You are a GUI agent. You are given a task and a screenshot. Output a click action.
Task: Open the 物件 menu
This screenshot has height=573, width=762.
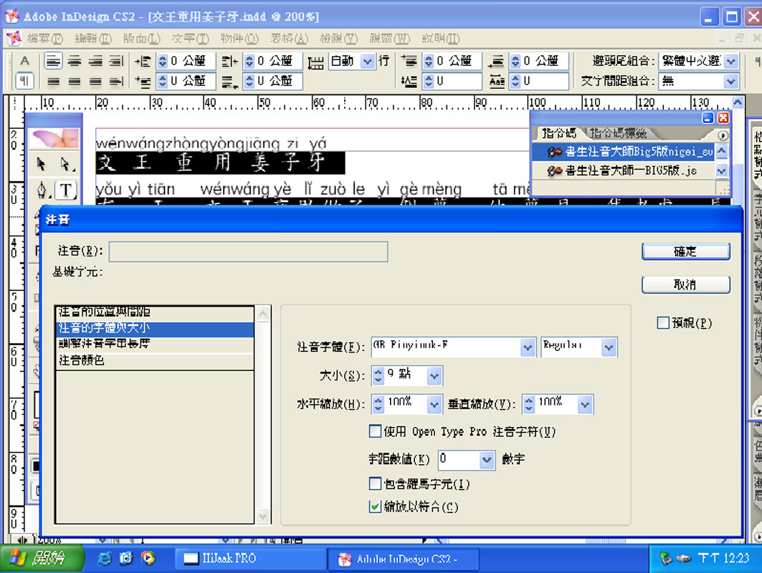point(239,39)
